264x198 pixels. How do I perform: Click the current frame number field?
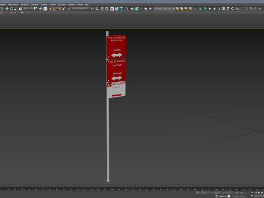pyautogui.click(x=259, y=196)
